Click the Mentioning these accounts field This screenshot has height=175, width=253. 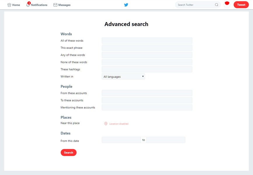pyautogui.click(x=147, y=107)
